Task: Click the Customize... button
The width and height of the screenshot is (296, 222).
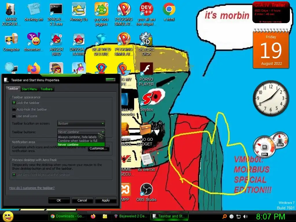Action: point(98,148)
